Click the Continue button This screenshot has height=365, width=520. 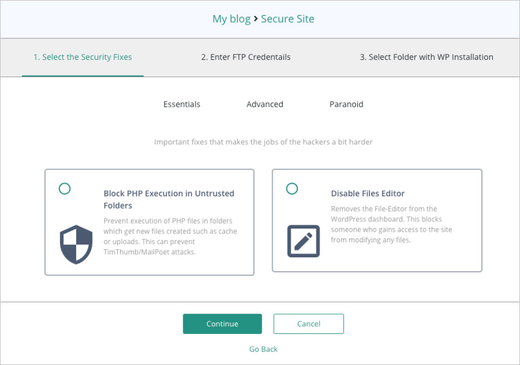(x=222, y=323)
